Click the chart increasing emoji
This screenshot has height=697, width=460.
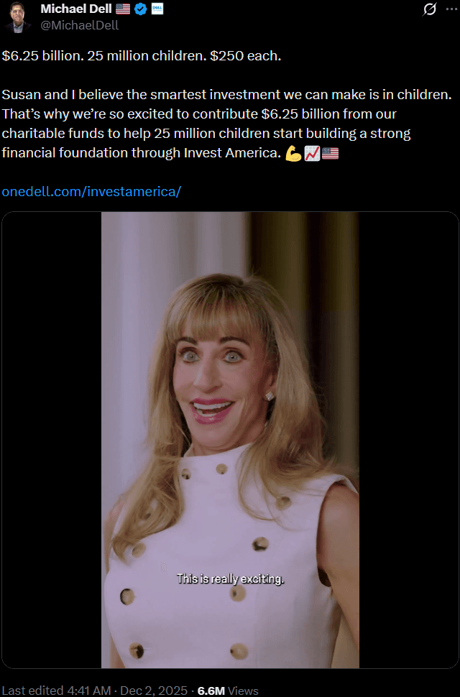point(312,152)
